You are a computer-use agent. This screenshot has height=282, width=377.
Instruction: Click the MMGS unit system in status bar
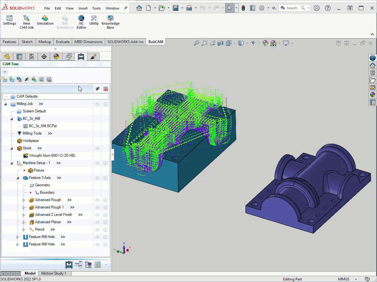[x=344, y=279]
